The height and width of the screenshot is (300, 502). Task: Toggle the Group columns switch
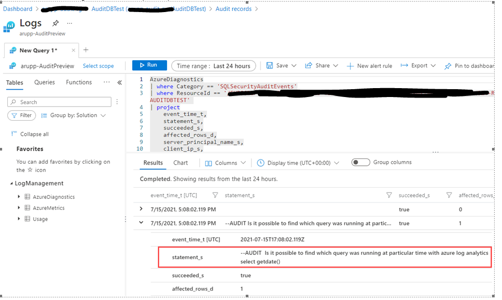click(x=361, y=162)
